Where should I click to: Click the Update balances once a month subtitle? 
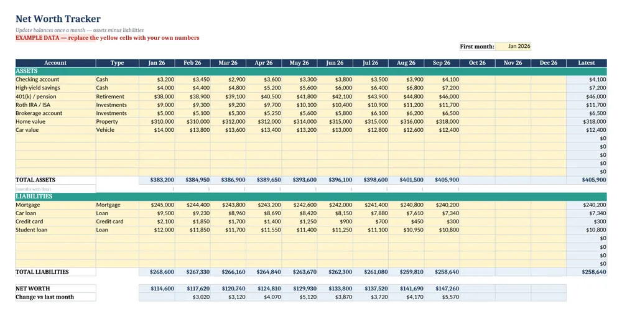pos(80,30)
